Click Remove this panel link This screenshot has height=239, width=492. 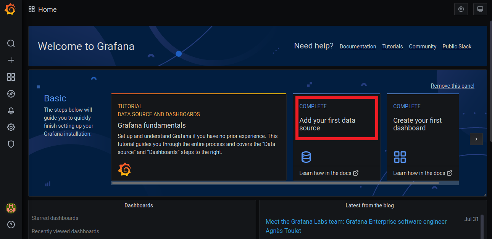coord(453,86)
